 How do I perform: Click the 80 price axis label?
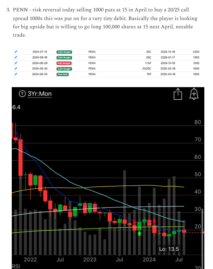197,122
